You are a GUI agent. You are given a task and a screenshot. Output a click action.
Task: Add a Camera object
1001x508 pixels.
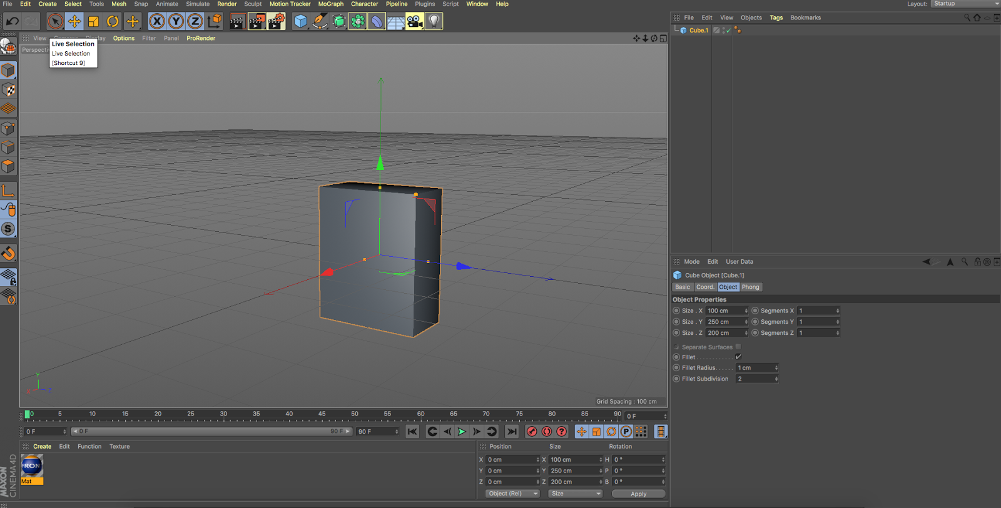coord(414,22)
